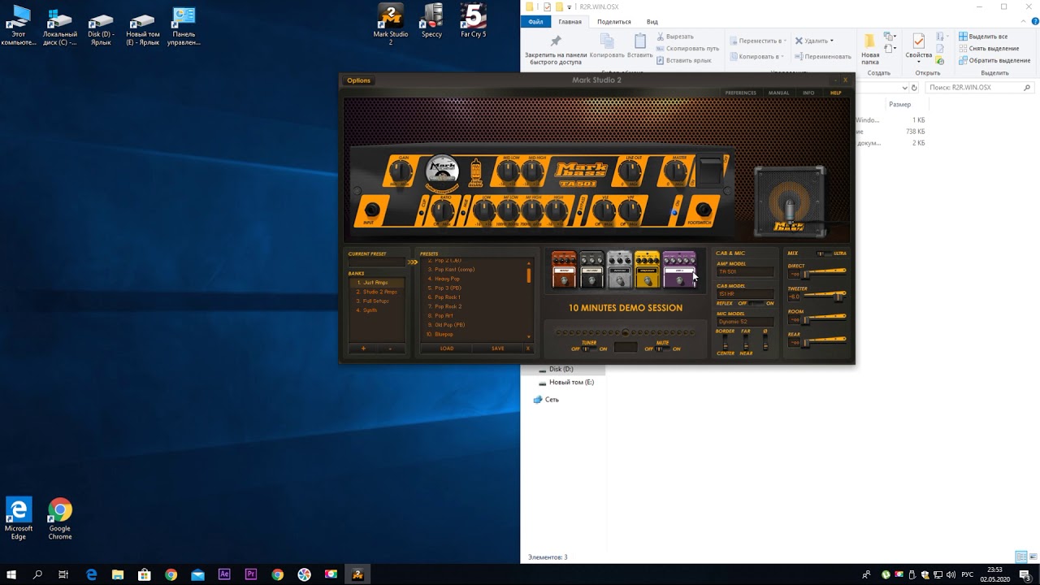
Task: Open the HELP tab in Mark Studio
Action: (835, 93)
